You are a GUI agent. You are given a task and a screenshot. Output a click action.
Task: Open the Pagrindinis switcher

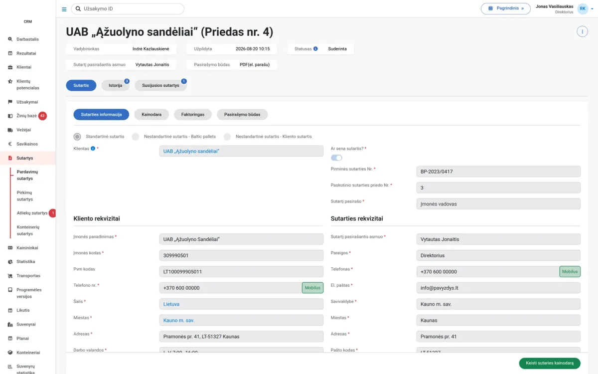(x=505, y=8)
